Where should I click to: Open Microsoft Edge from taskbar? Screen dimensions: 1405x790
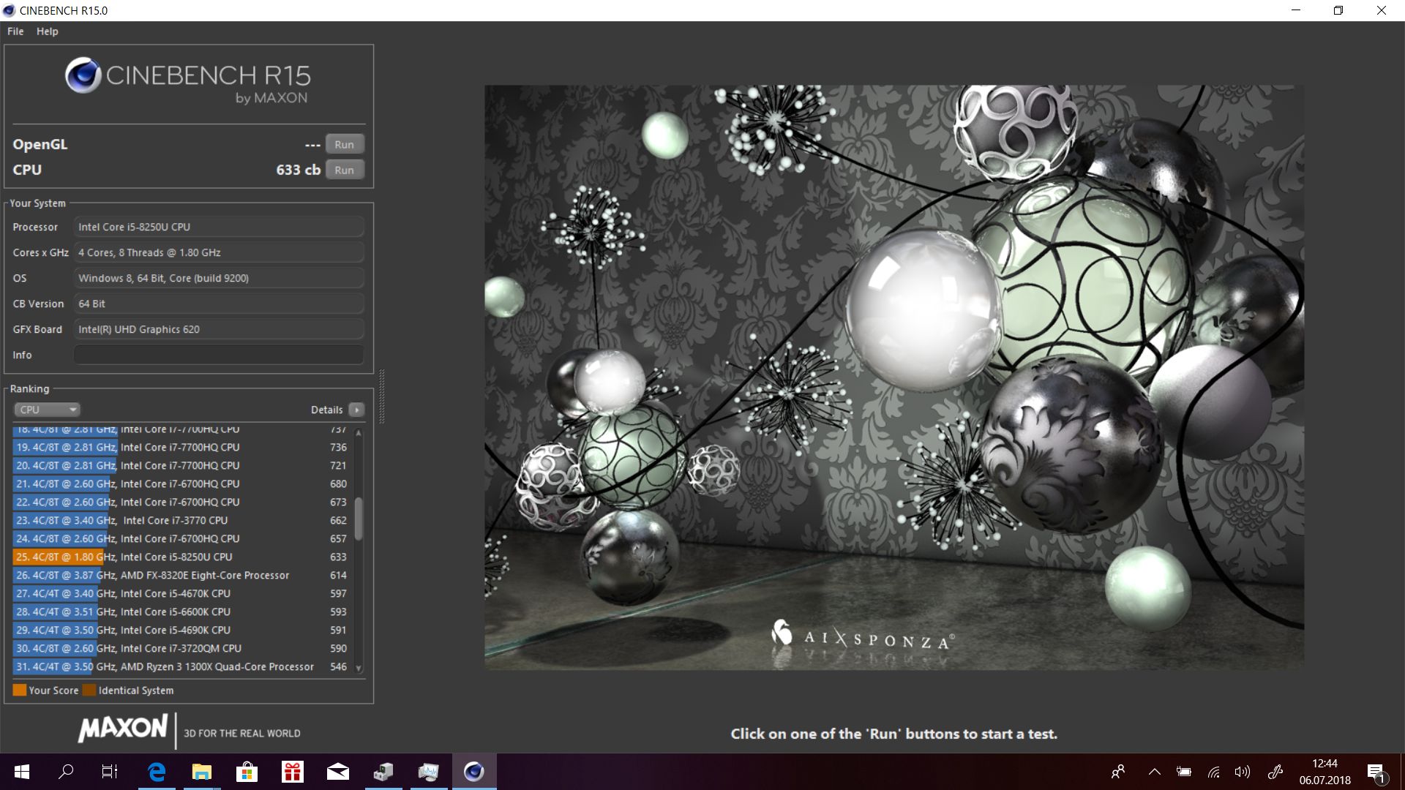(157, 772)
